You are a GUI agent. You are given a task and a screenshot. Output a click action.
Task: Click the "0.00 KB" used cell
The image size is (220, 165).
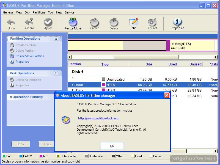(171, 79)
